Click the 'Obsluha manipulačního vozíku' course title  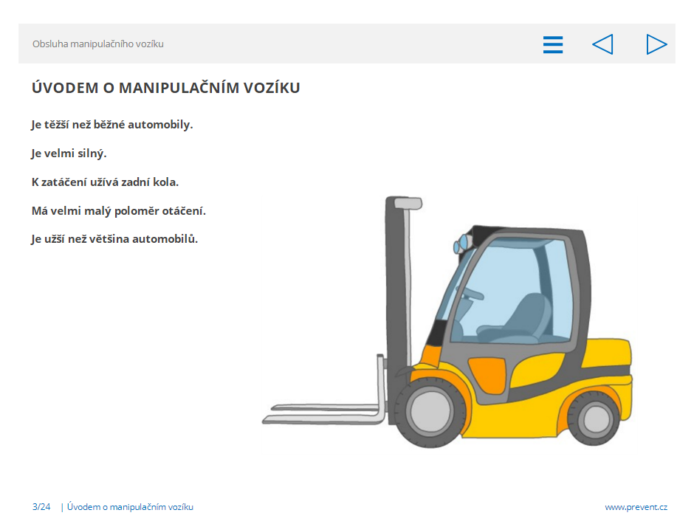97,44
